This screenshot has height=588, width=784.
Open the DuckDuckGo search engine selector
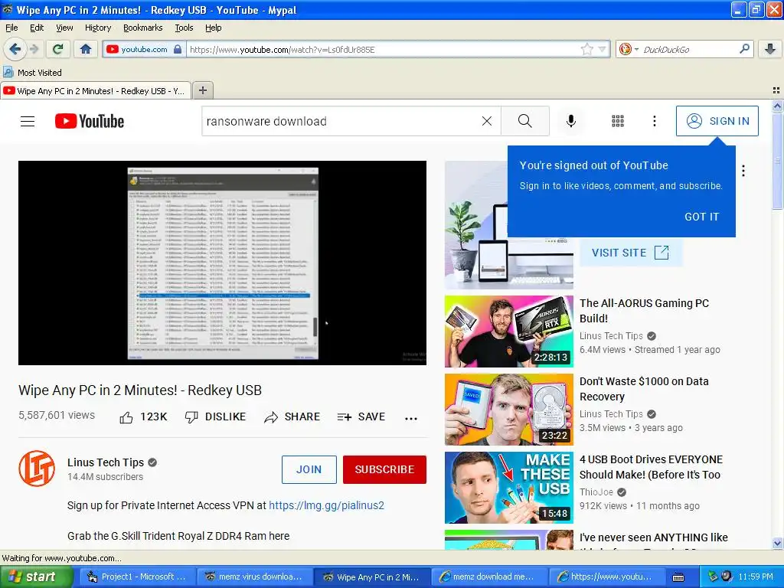tap(629, 49)
